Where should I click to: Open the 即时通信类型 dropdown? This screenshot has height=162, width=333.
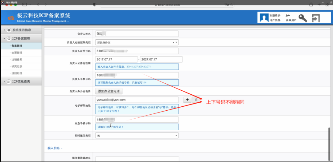click(176, 136)
